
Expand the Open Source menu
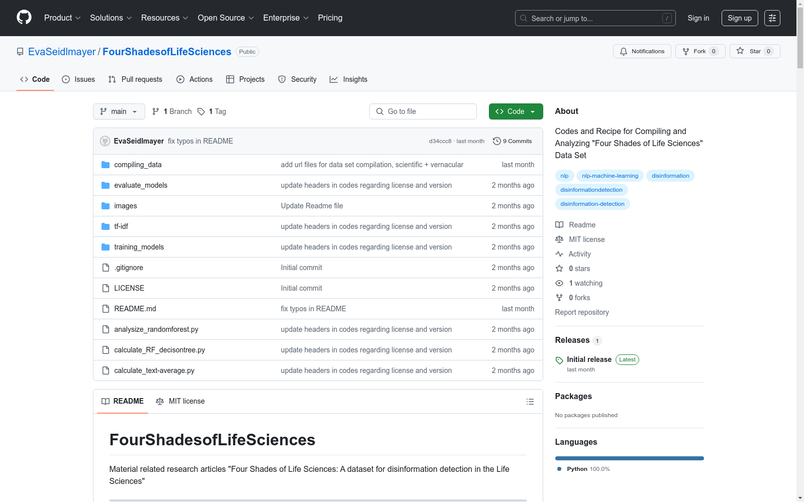tap(226, 18)
